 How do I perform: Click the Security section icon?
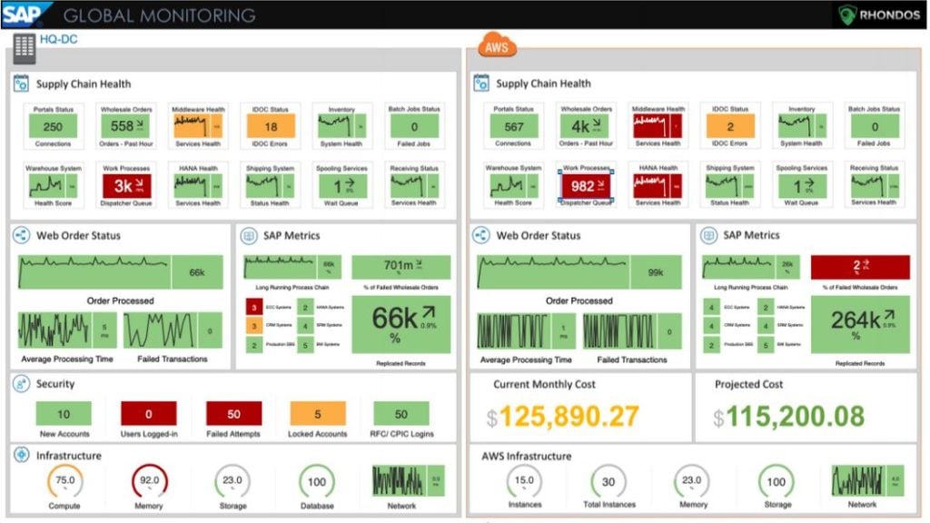[22, 384]
